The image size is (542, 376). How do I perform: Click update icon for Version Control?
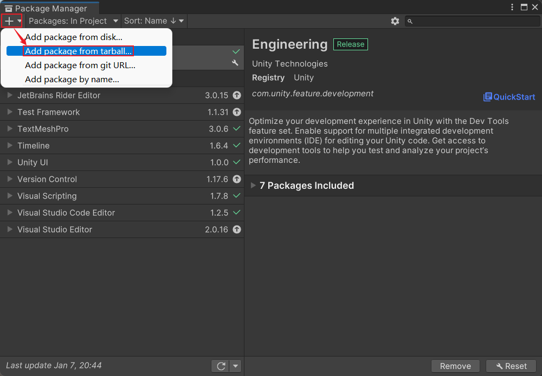[x=237, y=179]
